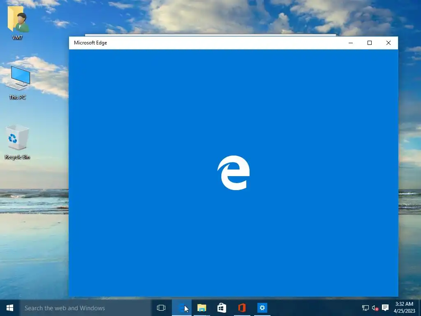The image size is (421, 316).
Task: Click the Microsoft Edge title bar text
Action: click(x=90, y=43)
